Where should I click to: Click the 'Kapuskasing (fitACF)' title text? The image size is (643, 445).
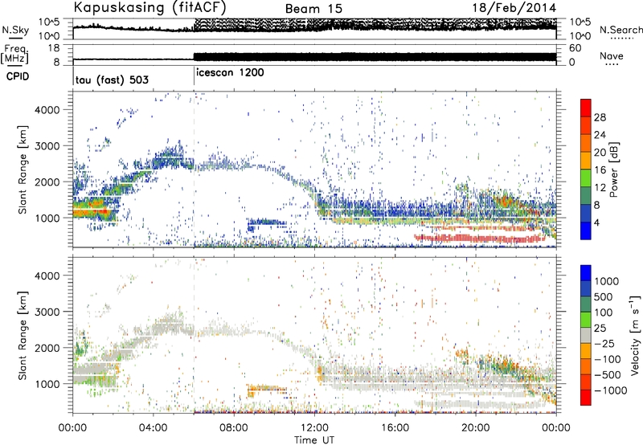pos(149,7)
